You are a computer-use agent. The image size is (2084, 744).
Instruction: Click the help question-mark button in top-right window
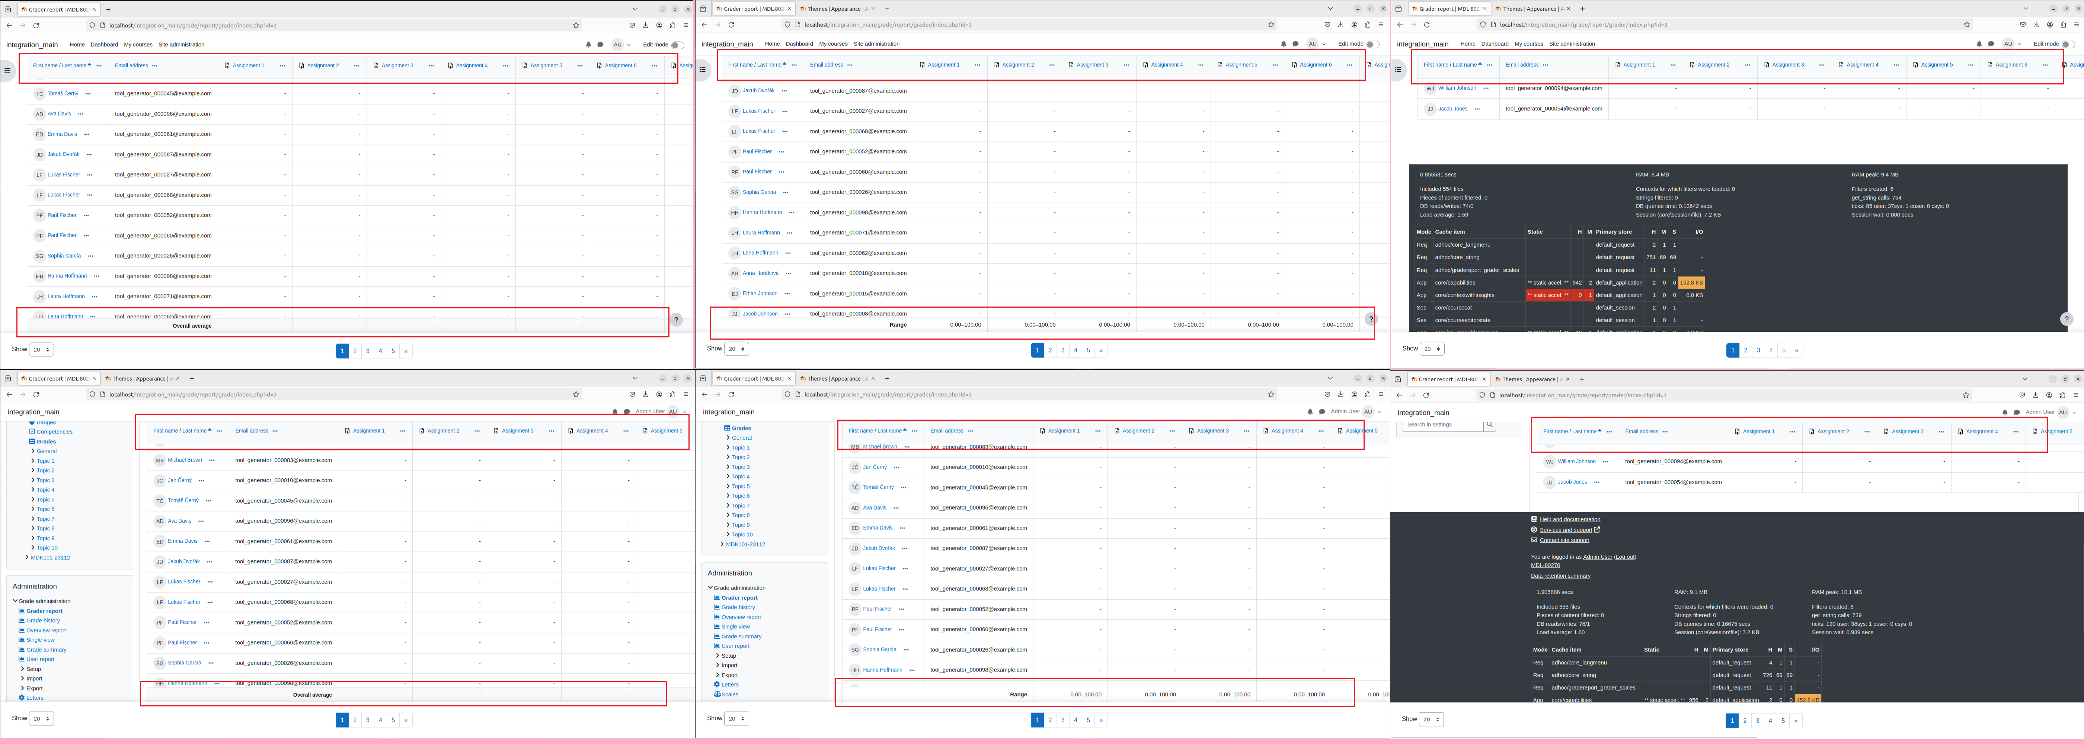[x=2066, y=319]
